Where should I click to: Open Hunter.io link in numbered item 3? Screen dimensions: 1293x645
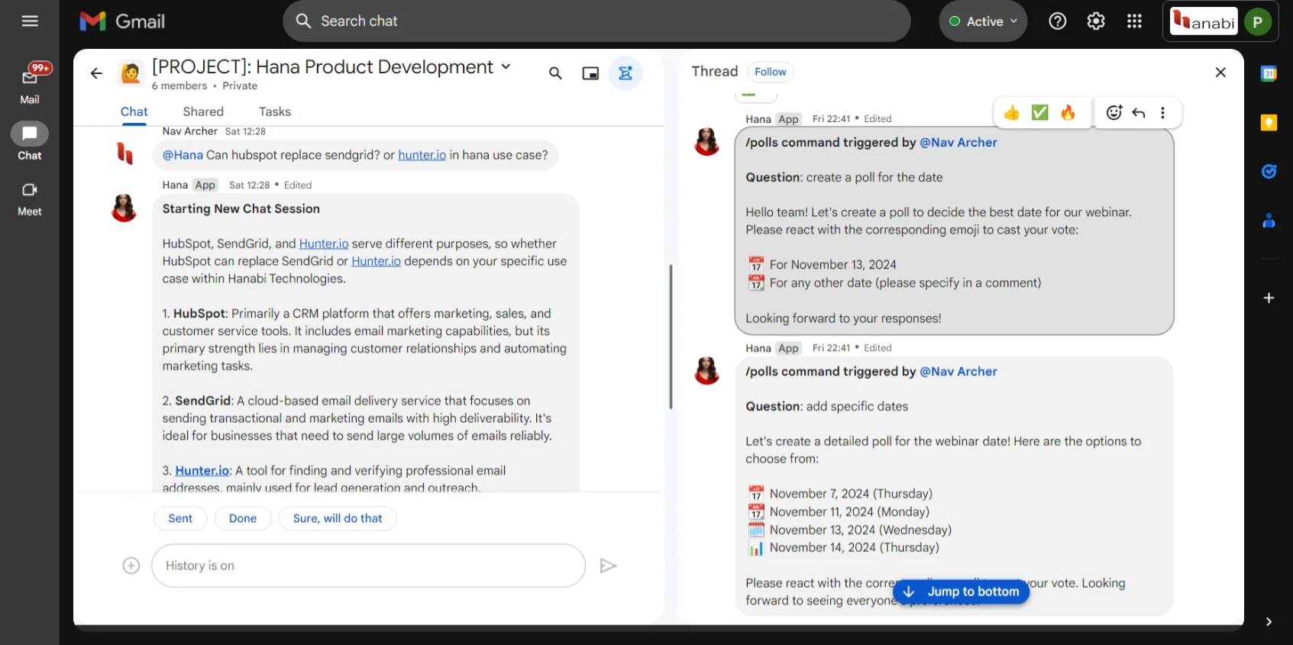pos(202,471)
